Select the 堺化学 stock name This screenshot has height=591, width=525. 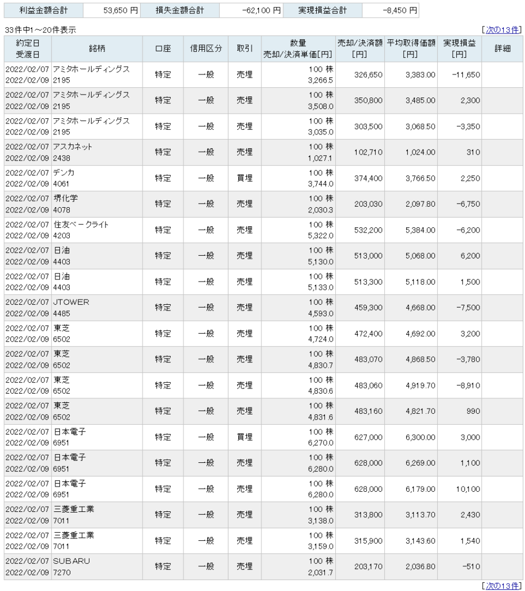pos(66,199)
